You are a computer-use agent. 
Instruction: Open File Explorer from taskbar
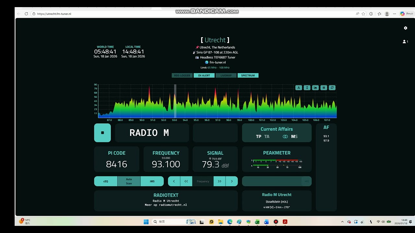click(220, 222)
